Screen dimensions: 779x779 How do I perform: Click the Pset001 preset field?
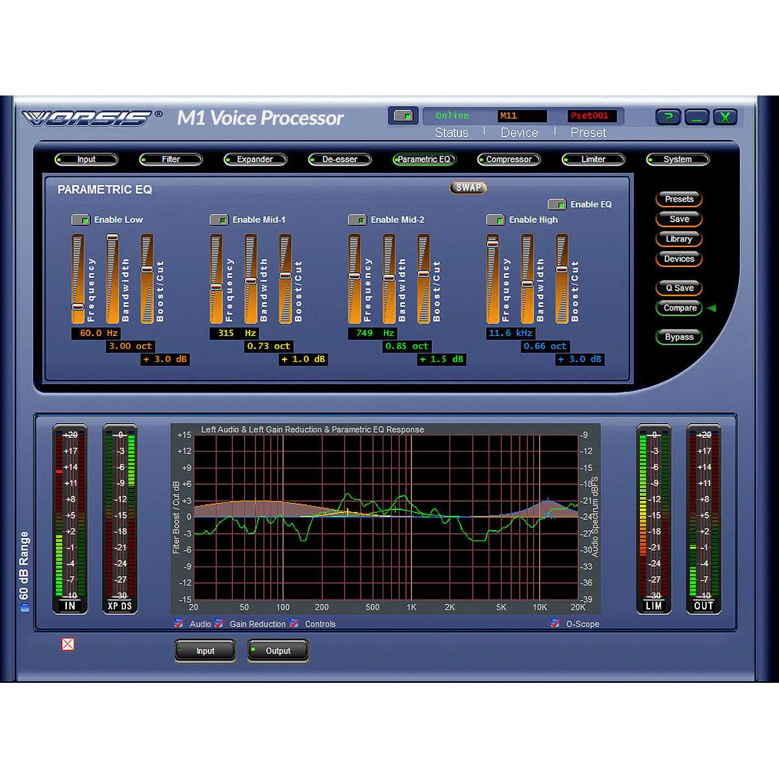(592, 116)
